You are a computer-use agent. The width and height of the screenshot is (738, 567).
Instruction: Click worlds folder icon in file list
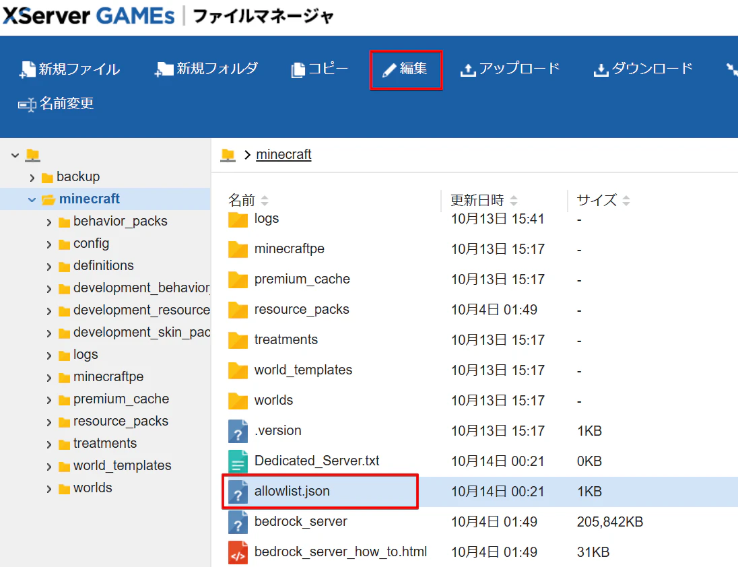(238, 401)
